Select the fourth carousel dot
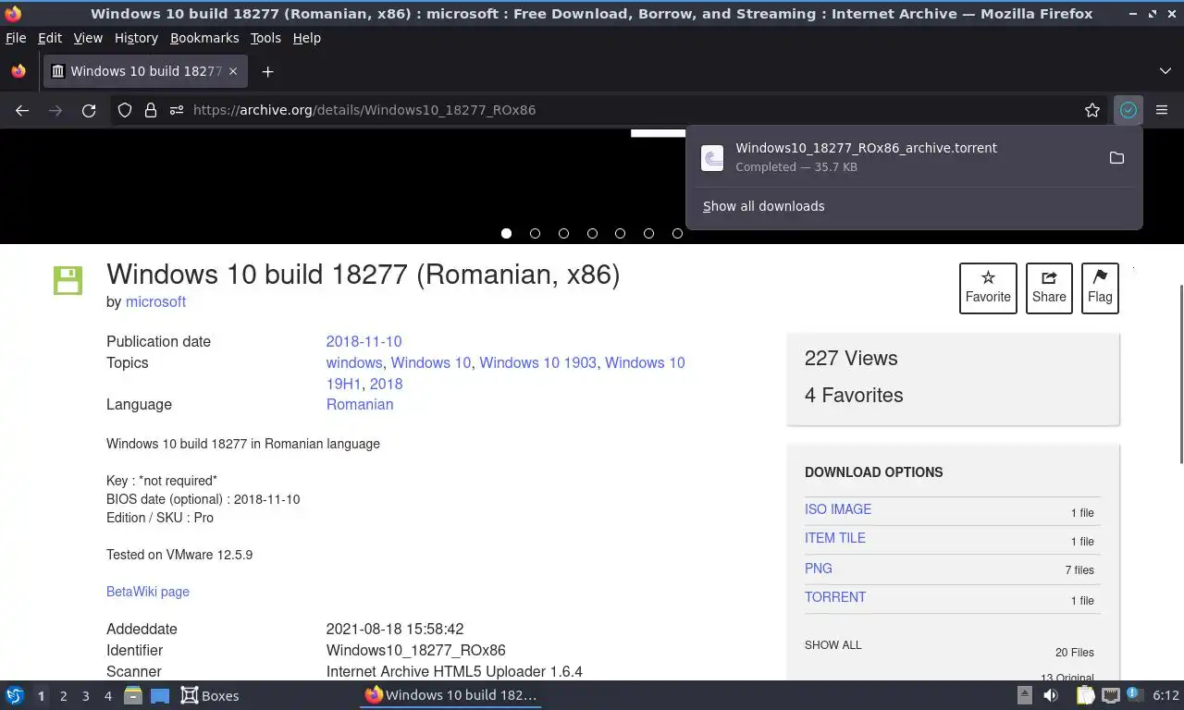Screen dimensions: 1184x710 click(592, 233)
